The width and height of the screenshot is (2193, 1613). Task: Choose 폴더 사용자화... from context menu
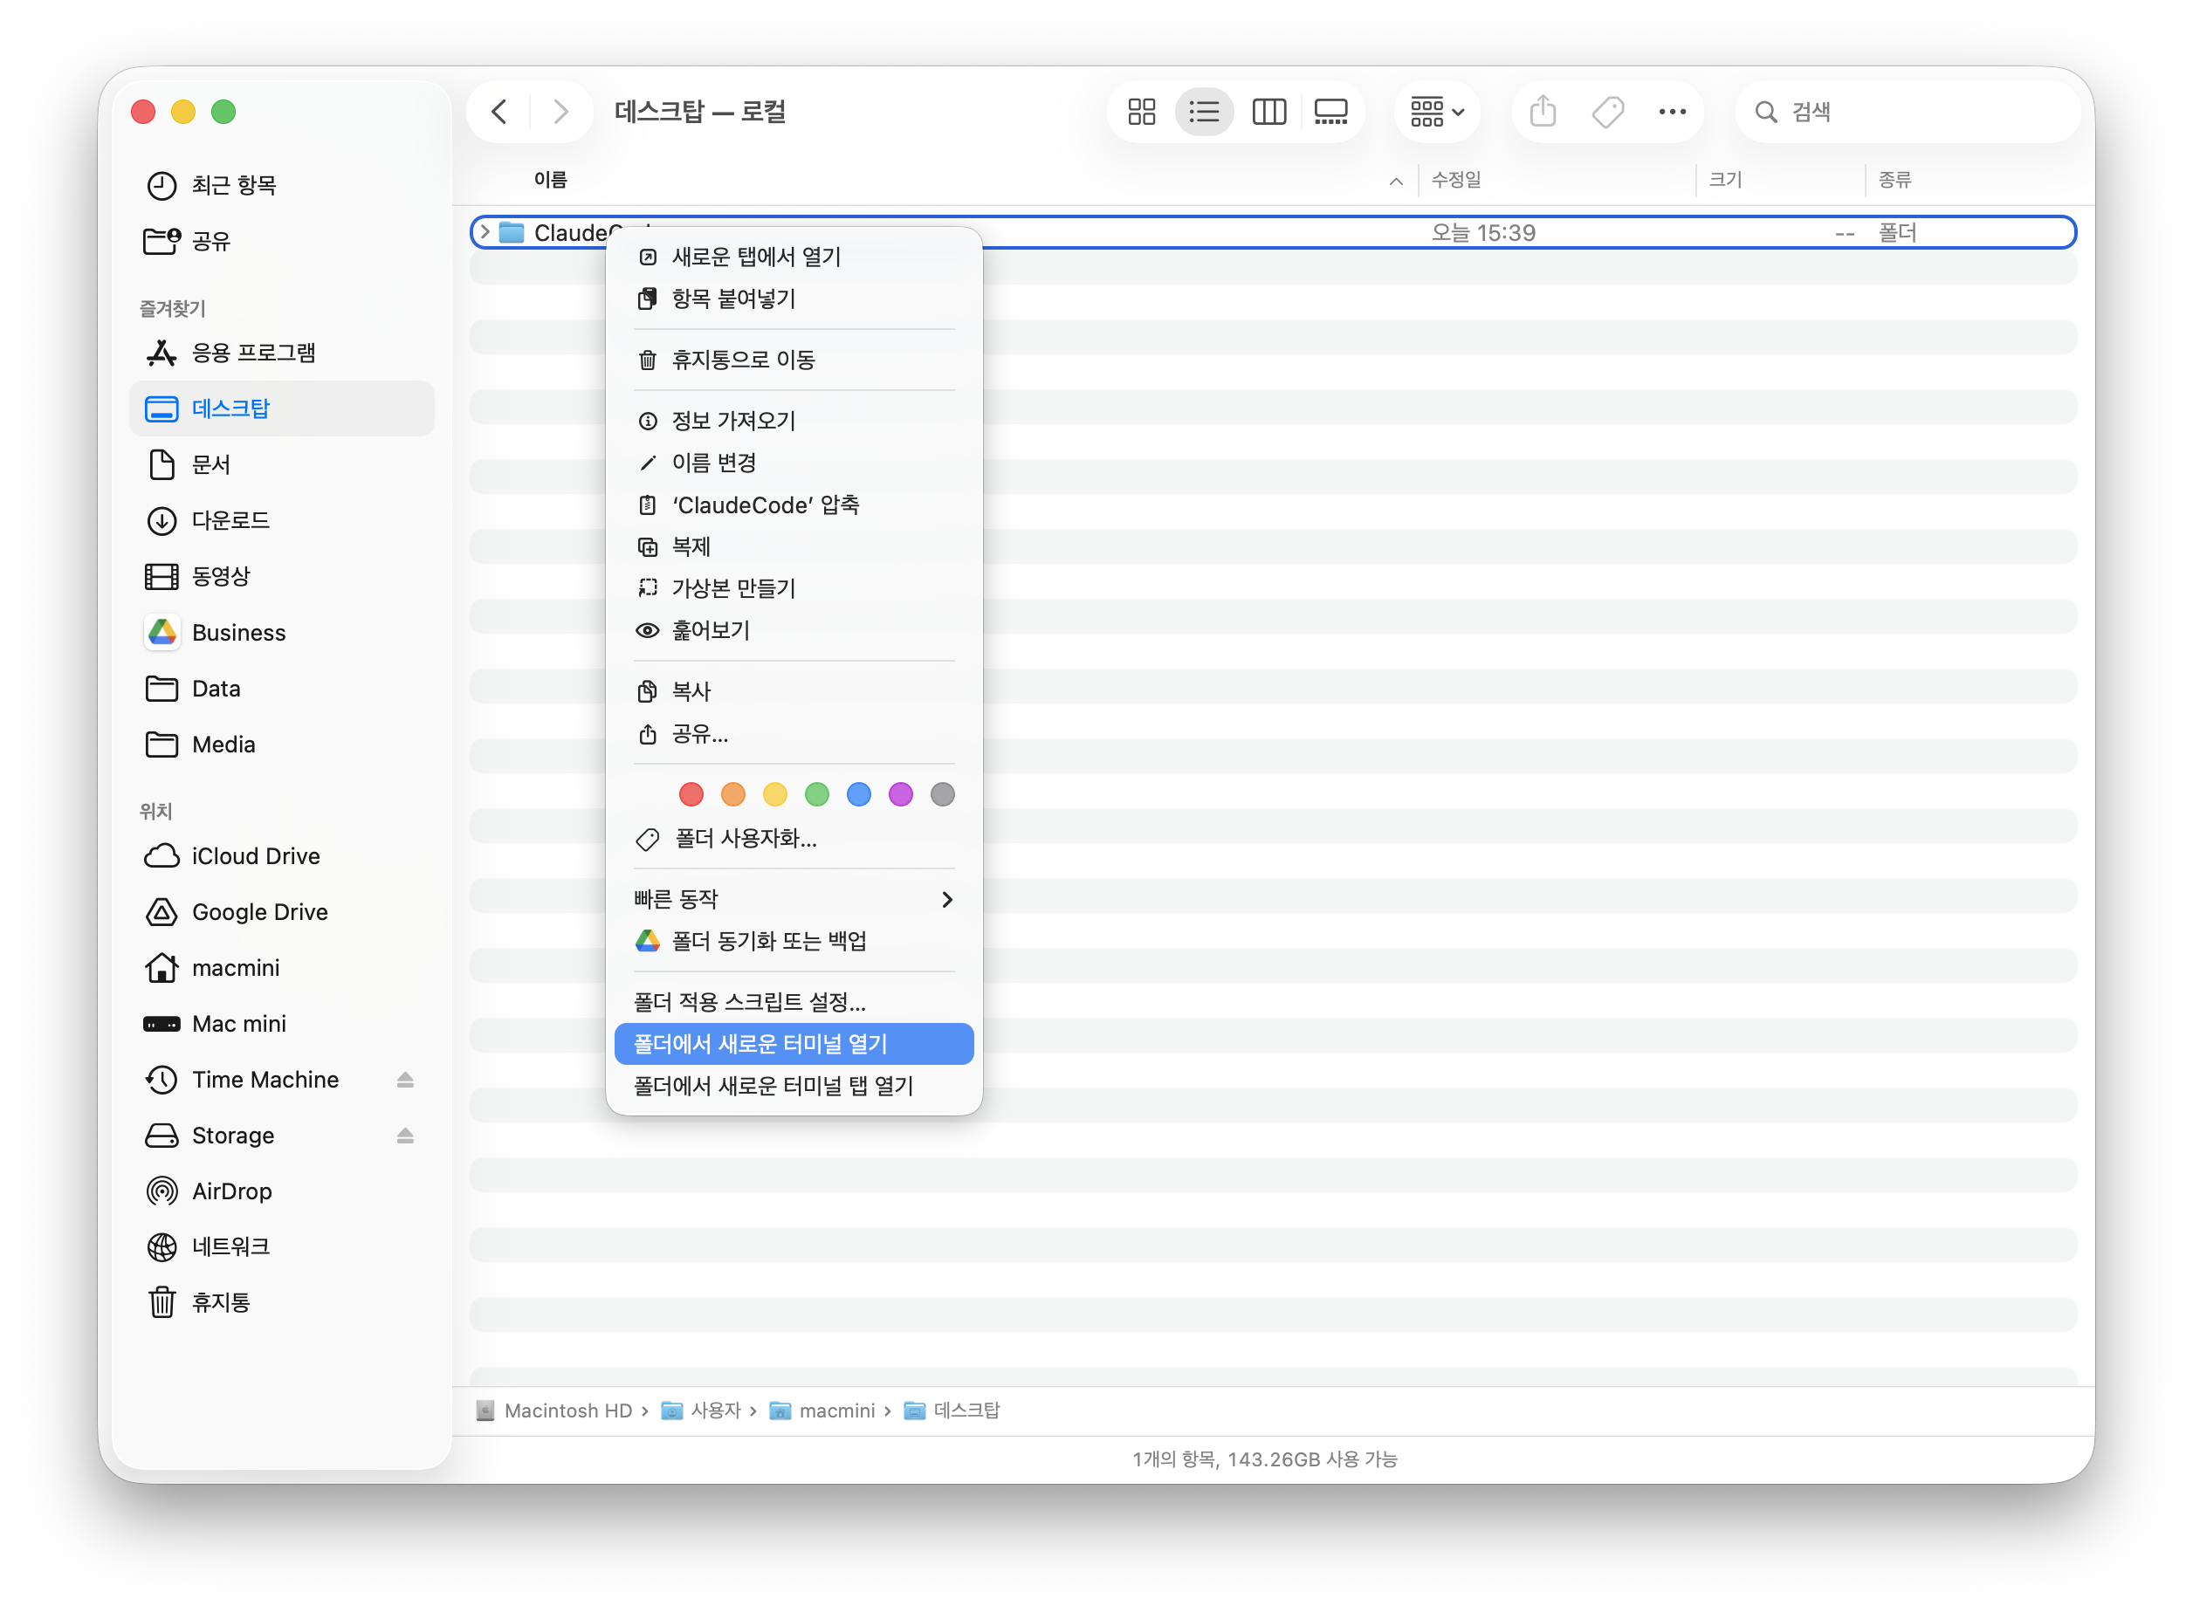794,839
